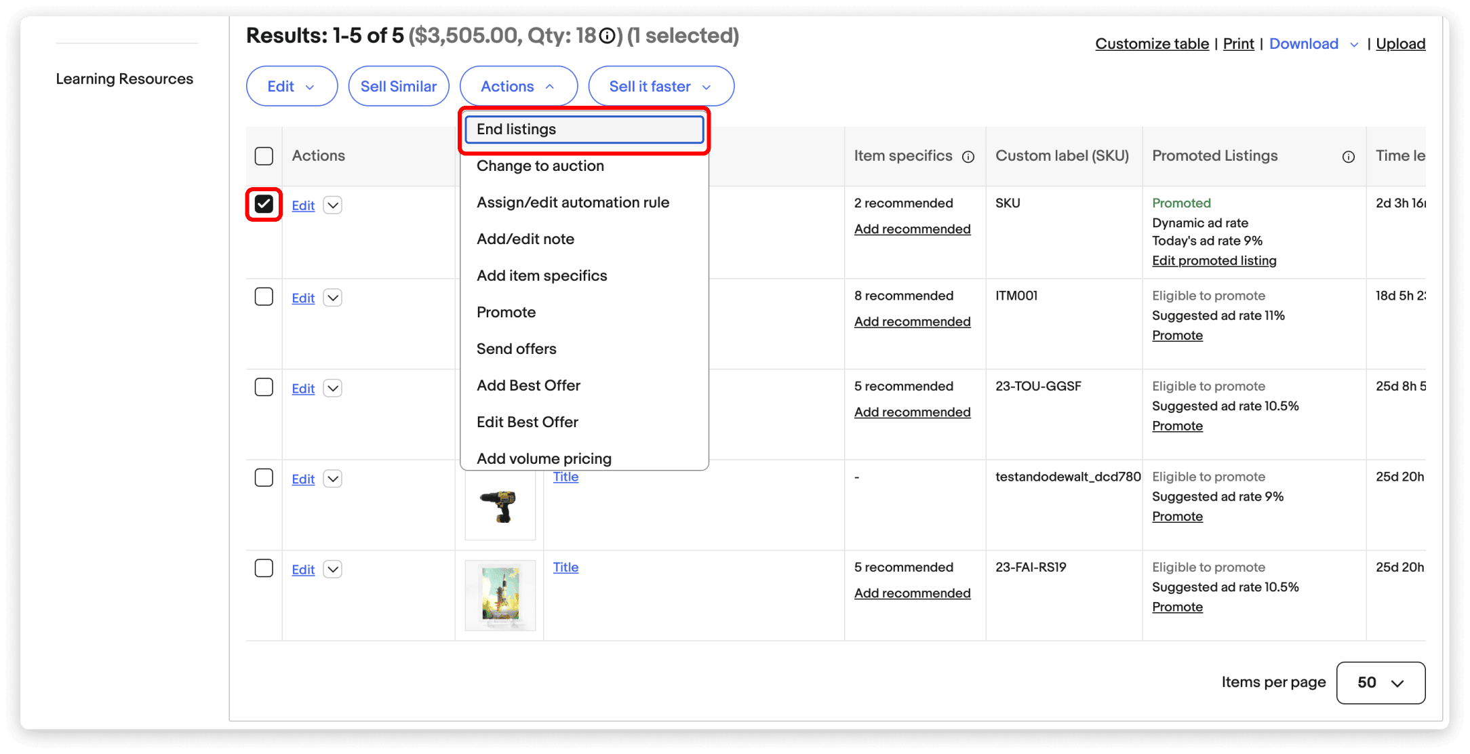Screen dimensions: 1470x754
Task: Click the drill listing's thumbnail image
Action: (500, 504)
